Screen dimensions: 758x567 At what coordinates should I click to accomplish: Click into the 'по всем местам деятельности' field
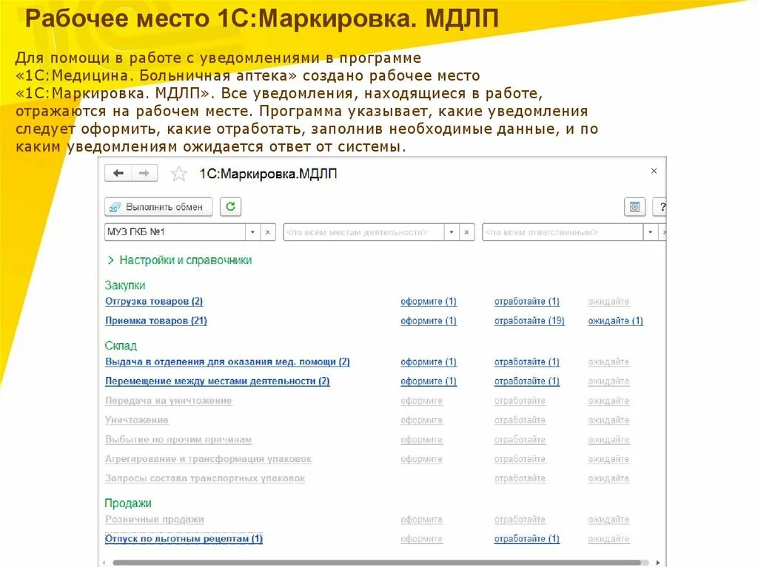click(x=363, y=232)
